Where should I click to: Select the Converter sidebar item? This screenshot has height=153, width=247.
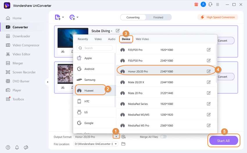point(17,27)
